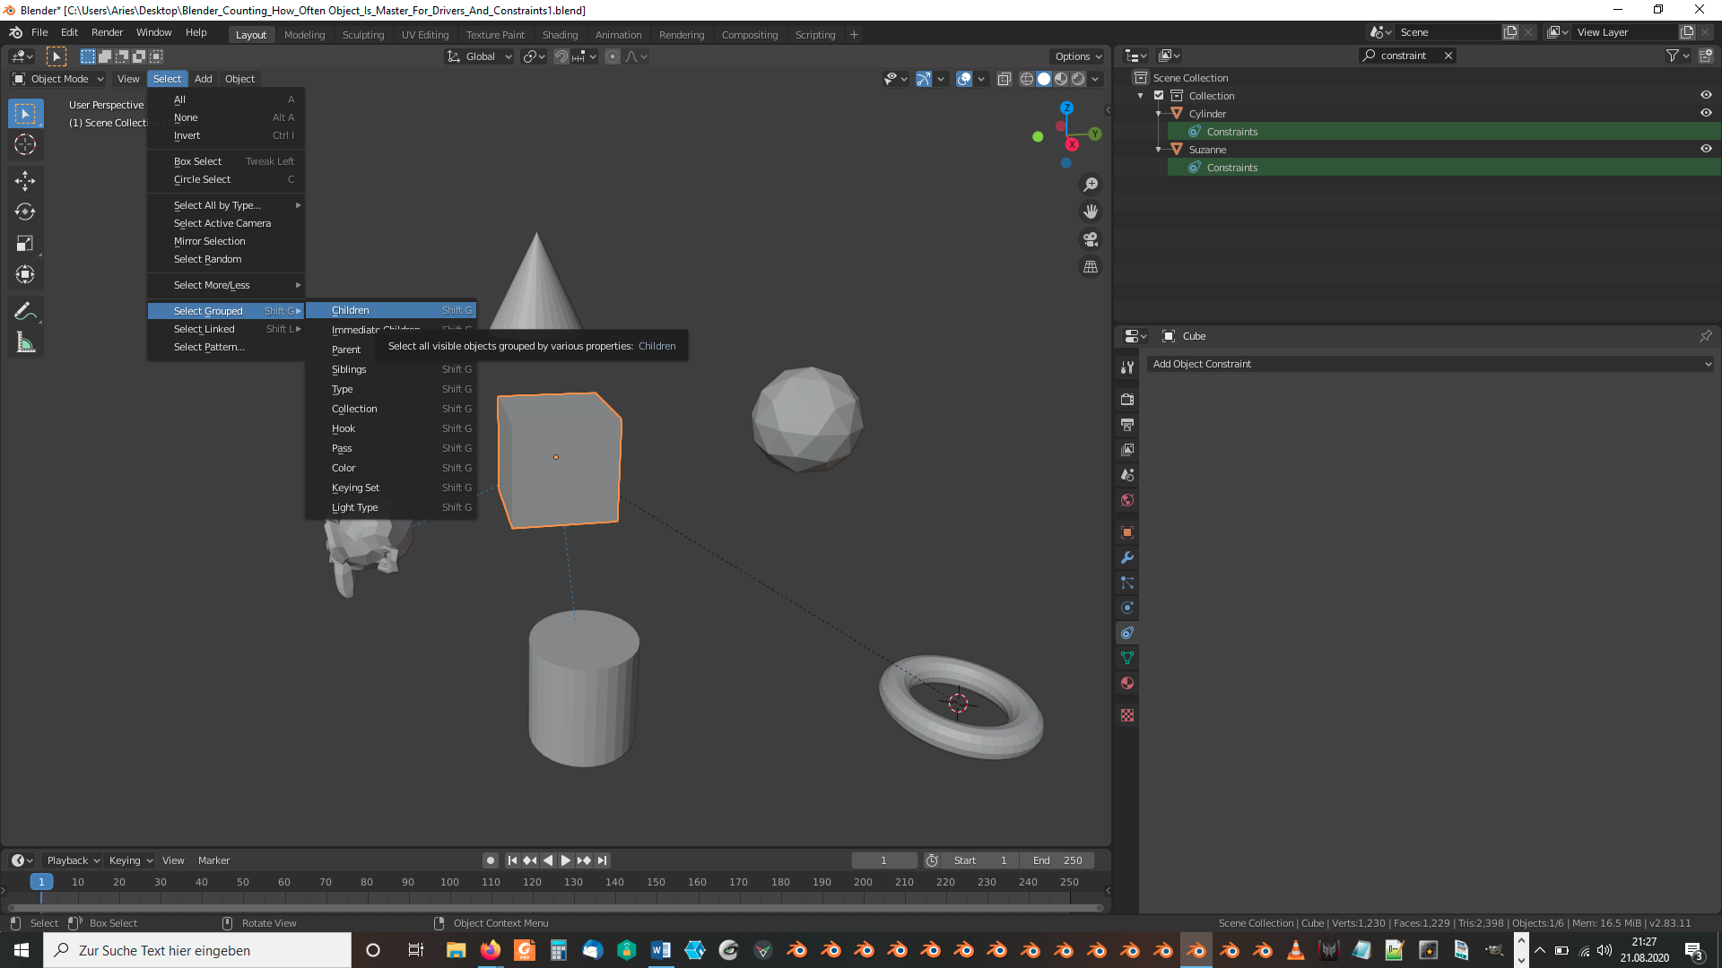Image resolution: width=1722 pixels, height=968 pixels.
Task: Choose Siblings in Select Grouped submenu
Action: [349, 369]
